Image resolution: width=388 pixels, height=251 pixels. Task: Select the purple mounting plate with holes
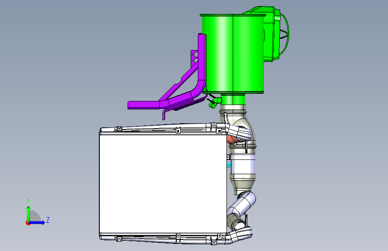coord(194,58)
